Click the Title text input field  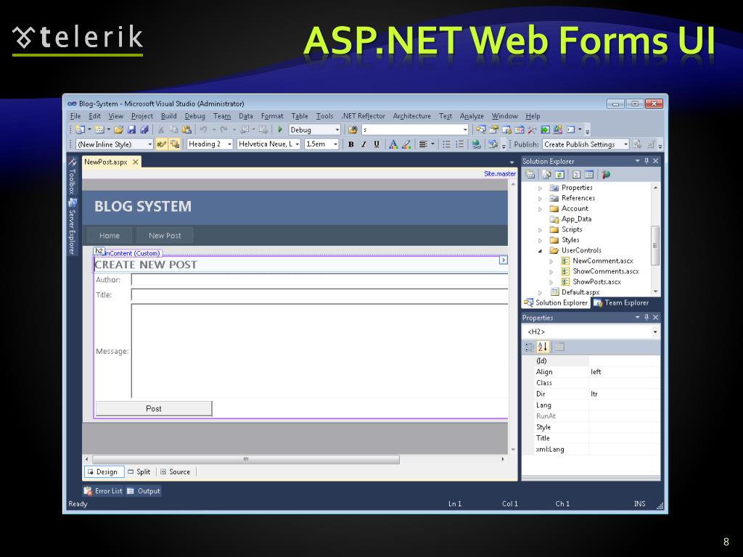pyautogui.click(x=319, y=294)
